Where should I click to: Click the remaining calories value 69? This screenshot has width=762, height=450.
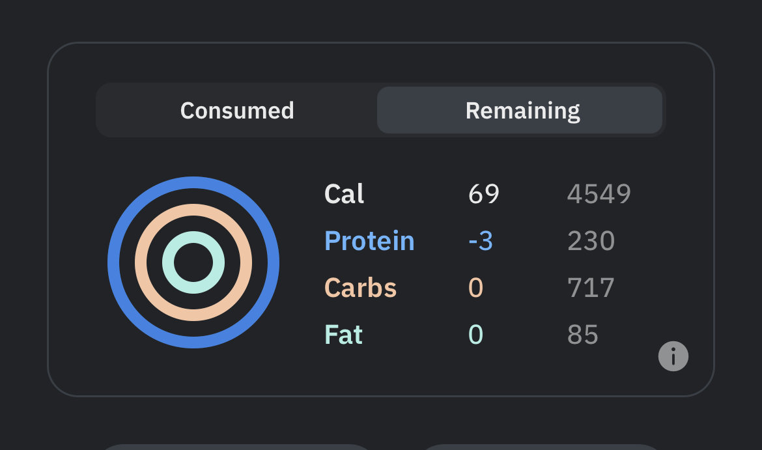click(483, 194)
